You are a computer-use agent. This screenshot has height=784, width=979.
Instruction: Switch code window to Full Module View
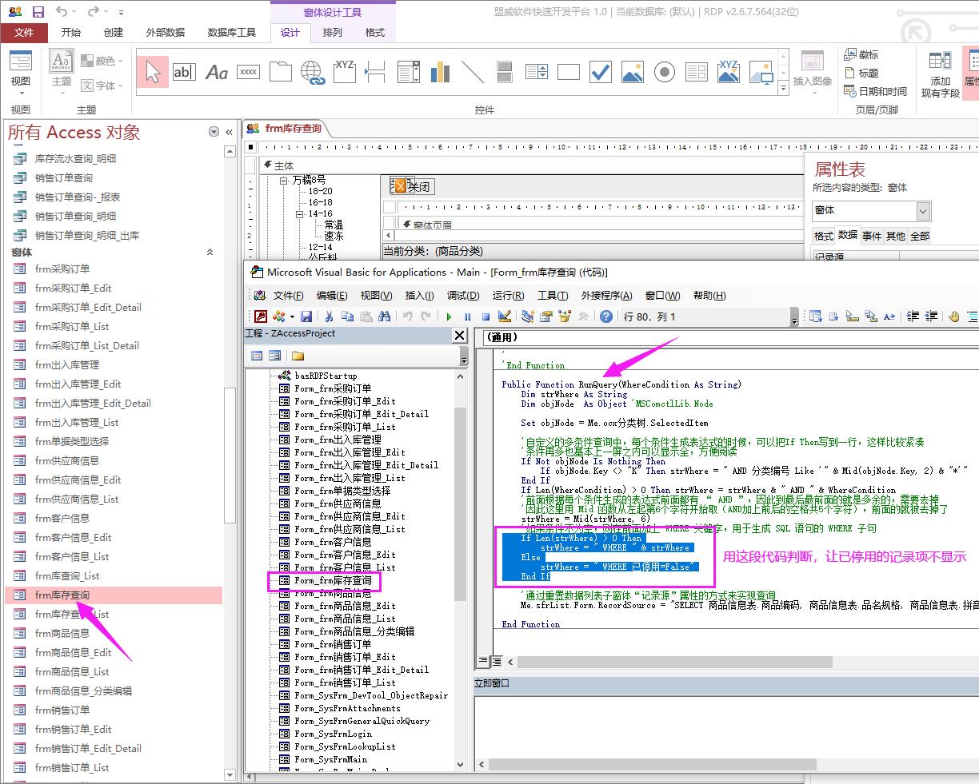[496, 662]
